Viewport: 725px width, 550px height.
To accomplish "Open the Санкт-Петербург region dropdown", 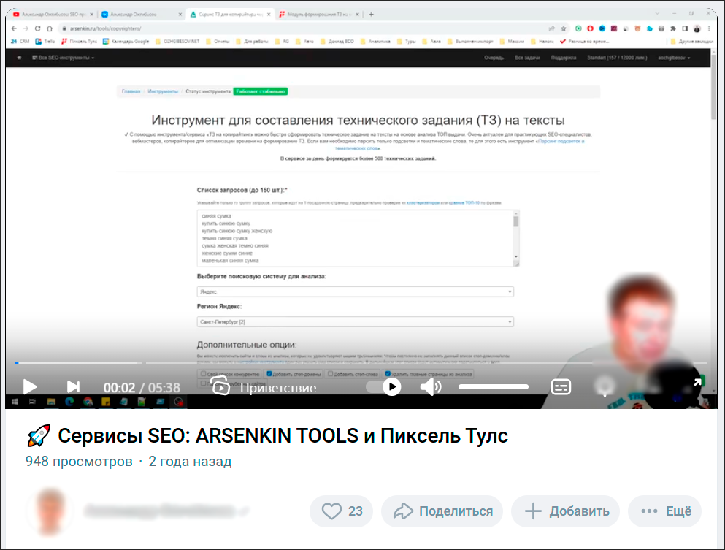I will (x=355, y=322).
